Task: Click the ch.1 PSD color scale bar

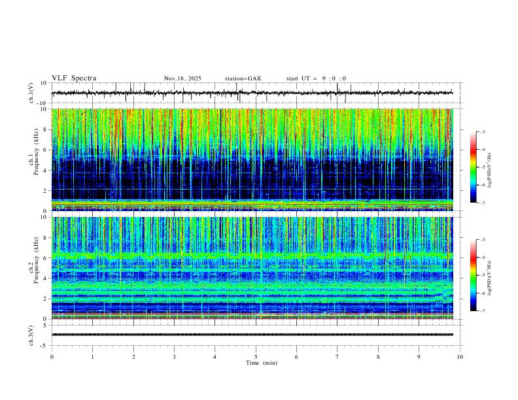Action: coord(474,167)
